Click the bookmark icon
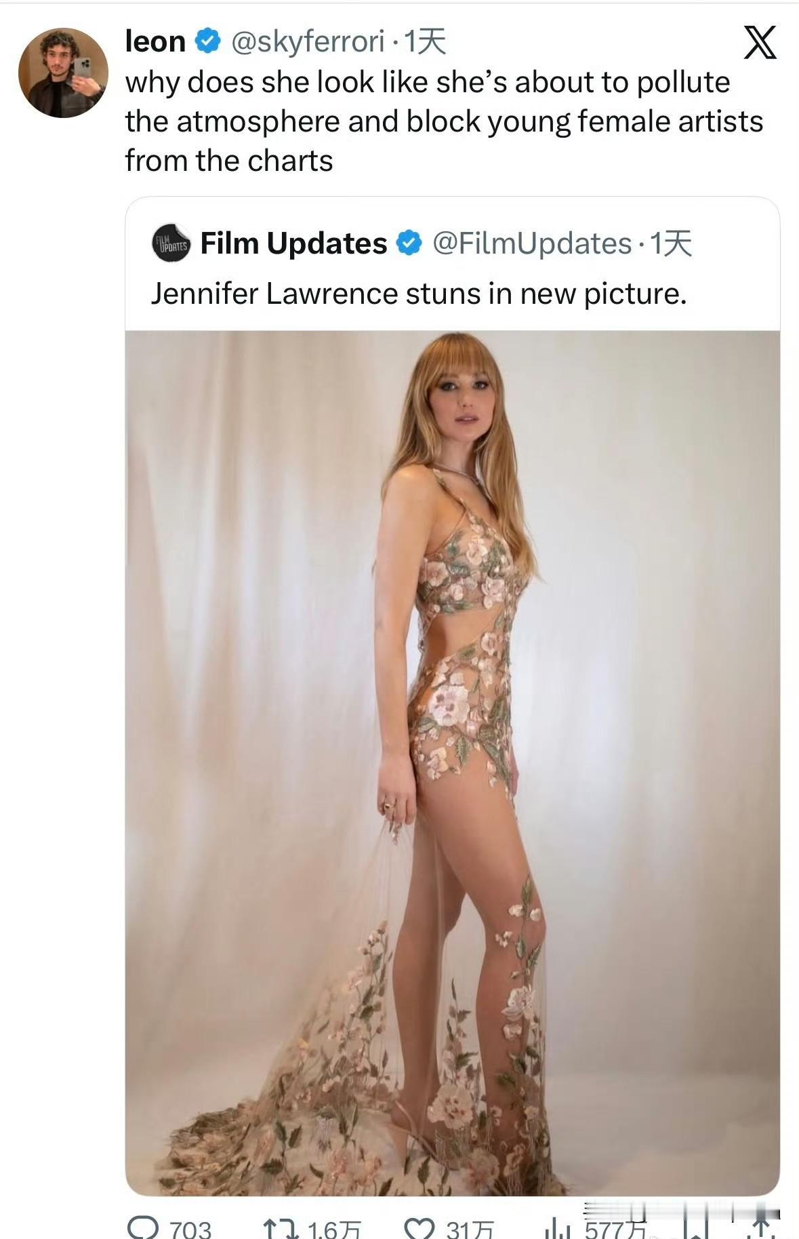 [696, 1226]
